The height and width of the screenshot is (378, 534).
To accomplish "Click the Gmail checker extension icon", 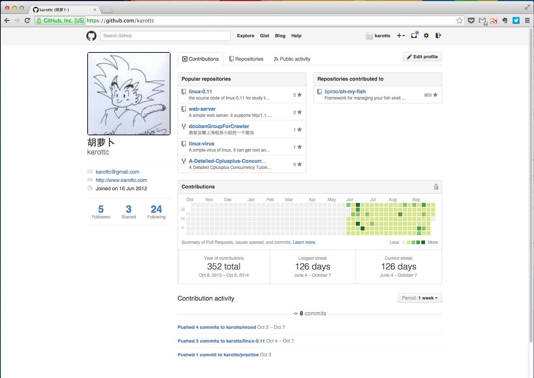I will click(482, 21).
